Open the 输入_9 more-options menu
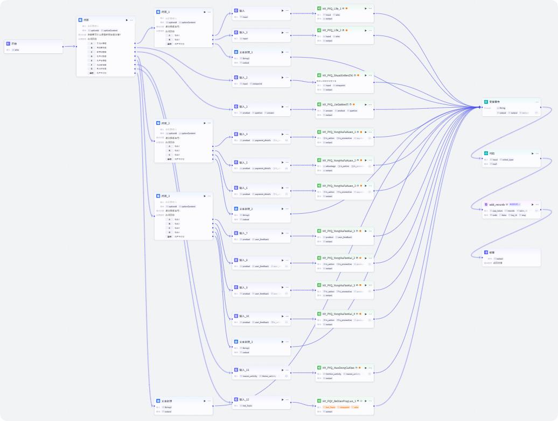 coord(287,287)
